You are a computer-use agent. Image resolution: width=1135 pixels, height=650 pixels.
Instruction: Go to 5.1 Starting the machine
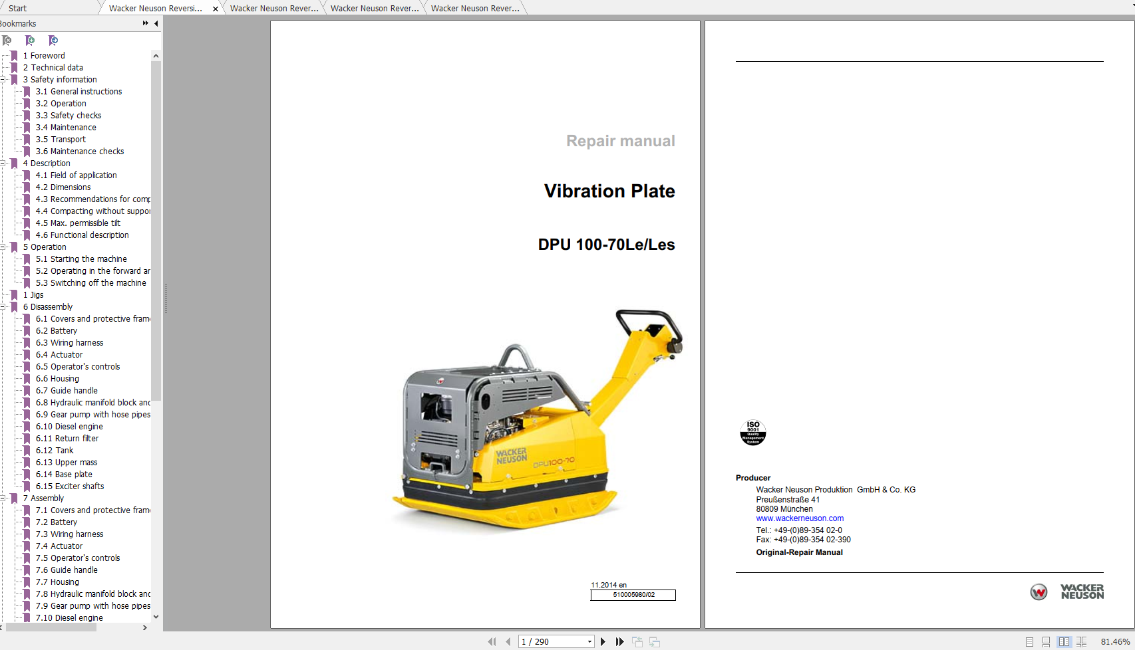click(x=81, y=259)
